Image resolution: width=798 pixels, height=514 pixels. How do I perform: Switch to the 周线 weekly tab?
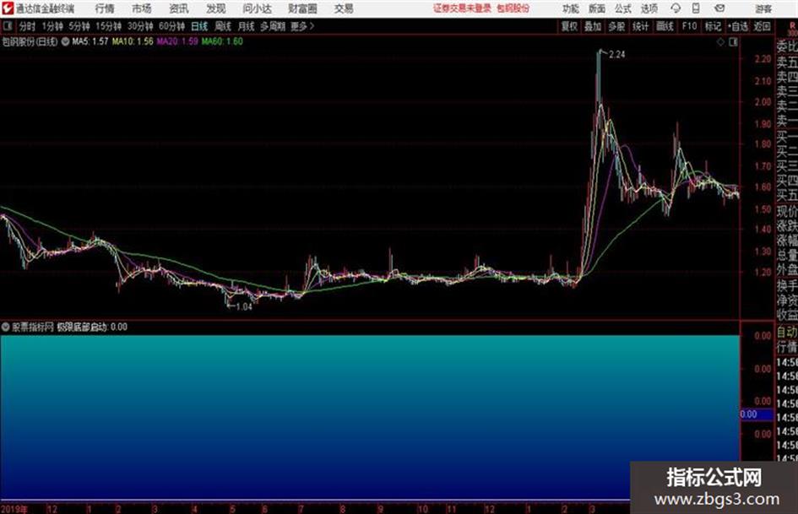point(223,26)
